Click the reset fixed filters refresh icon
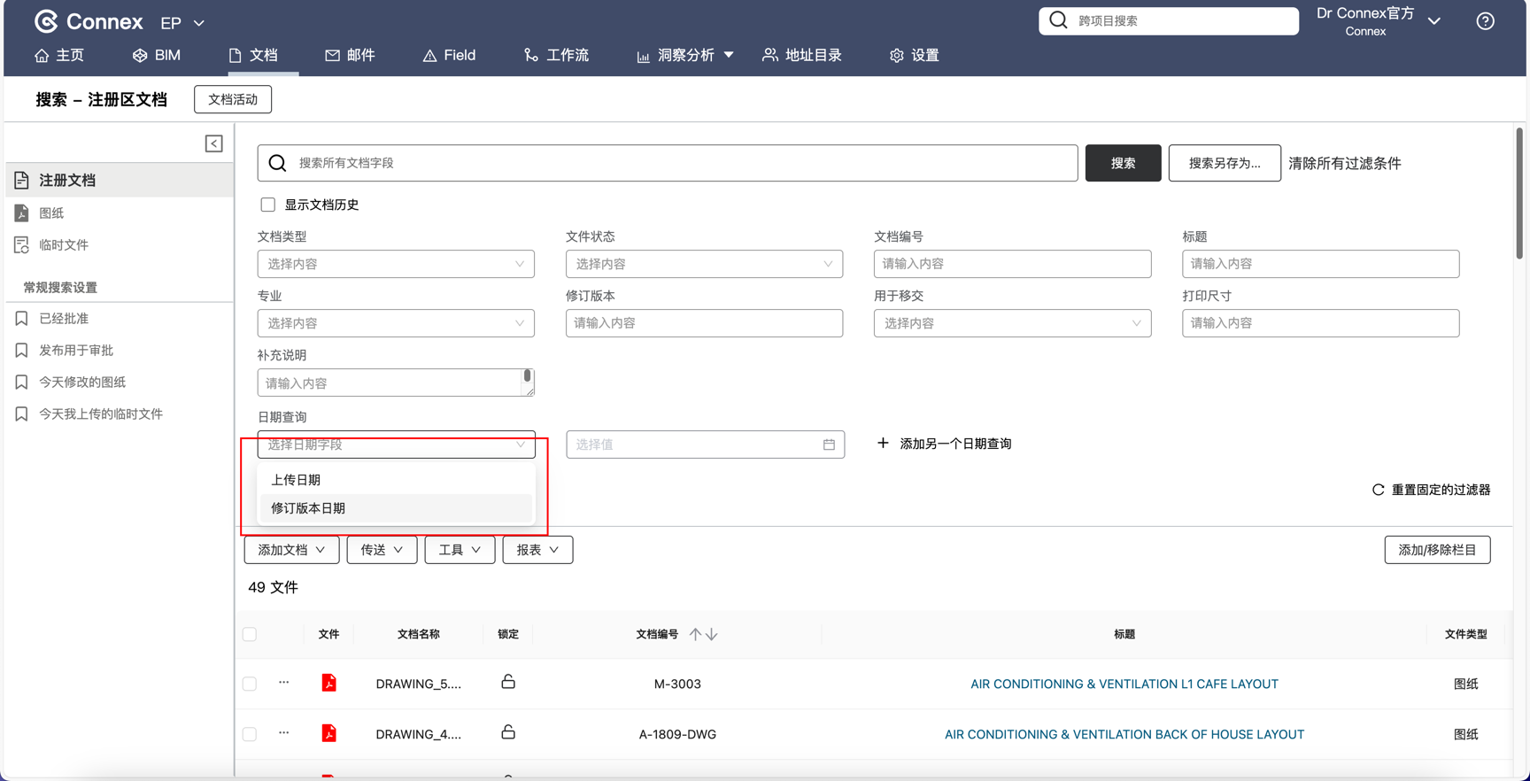The height and width of the screenshot is (781, 1530). tap(1378, 490)
